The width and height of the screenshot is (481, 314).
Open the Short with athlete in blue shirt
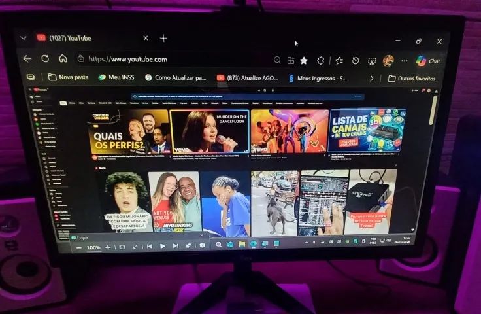point(225,204)
